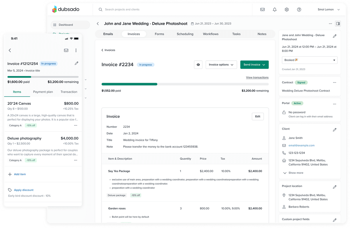Click the Say Yes Package row title

pos(119,171)
